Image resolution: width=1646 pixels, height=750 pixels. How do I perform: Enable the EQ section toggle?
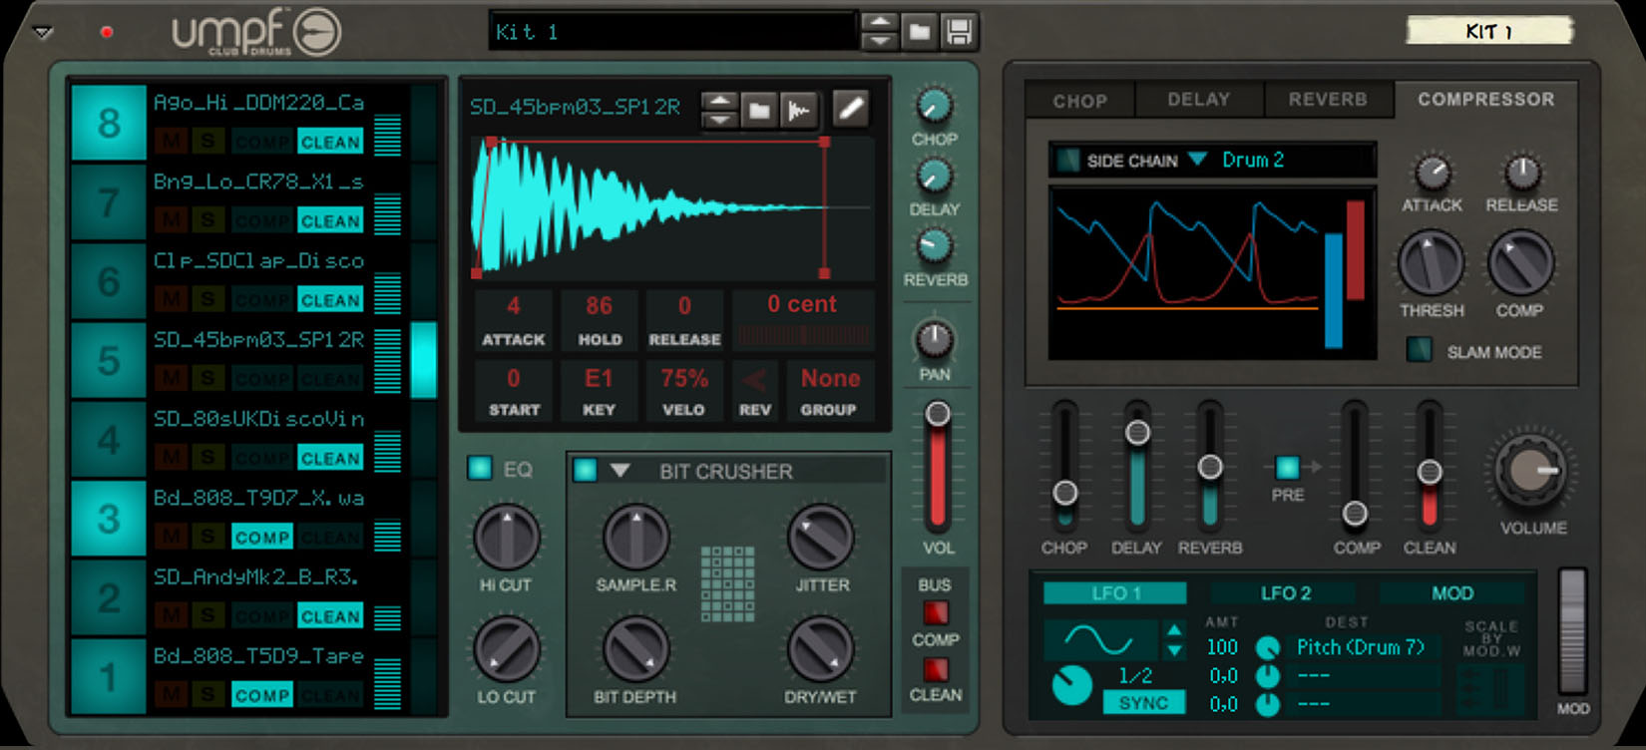(x=480, y=468)
